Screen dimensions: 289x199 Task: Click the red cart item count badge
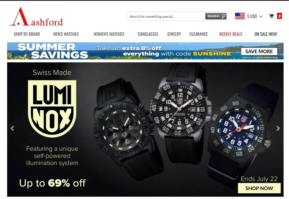tap(279, 16)
